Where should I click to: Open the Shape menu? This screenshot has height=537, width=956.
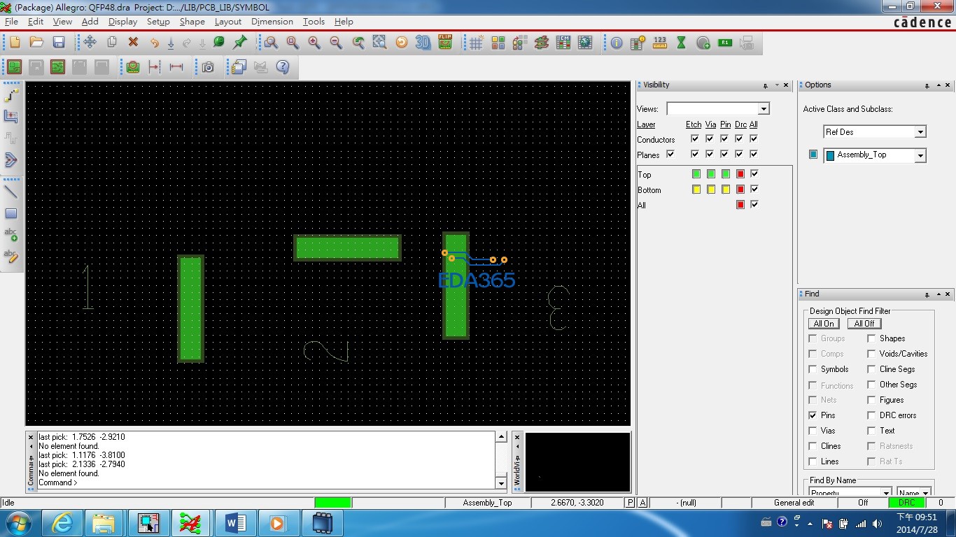click(192, 22)
